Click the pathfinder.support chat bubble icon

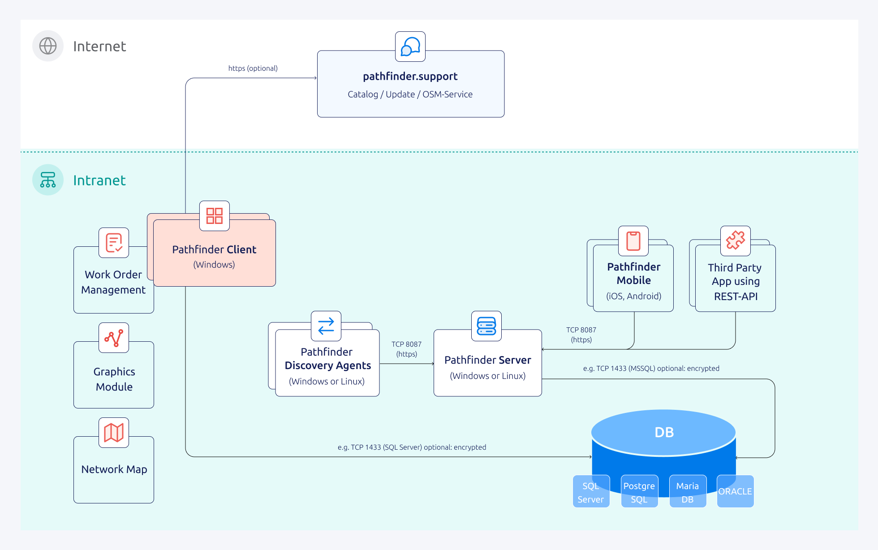click(x=410, y=47)
